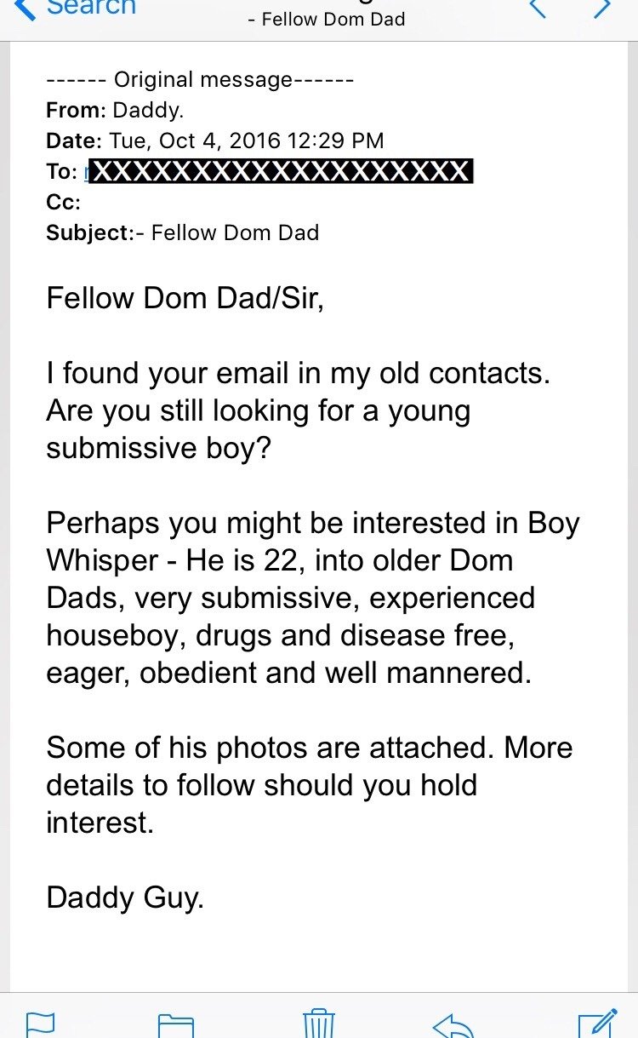Compose a new message
Viewport: 638px width, 1038px height.
point(596,1023)
